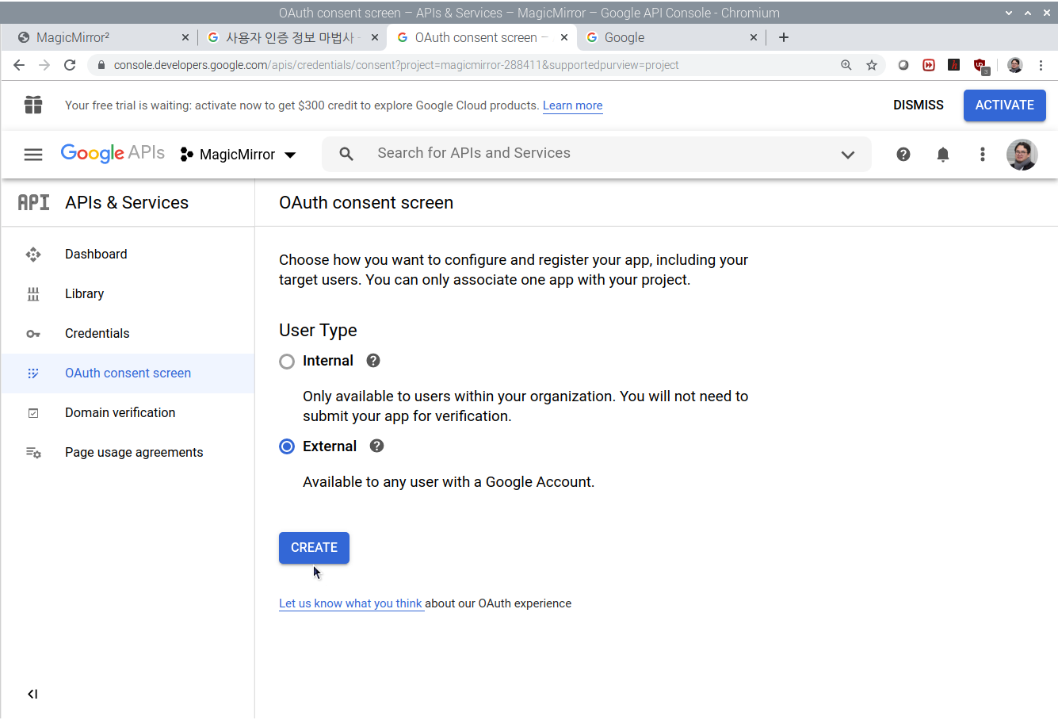Click the grey circular extension icon
Screen dimensions: 1058x720
(x=903, y=65)
